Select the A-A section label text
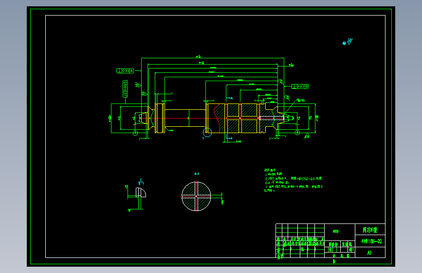The width and height of the screenshot is (422, 273). click(197, 174)
